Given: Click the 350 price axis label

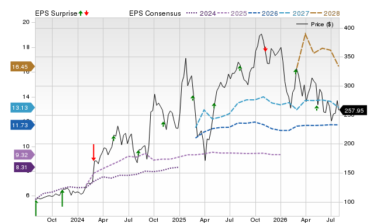Looking at the screenshot, I should [x=349, y=57].
